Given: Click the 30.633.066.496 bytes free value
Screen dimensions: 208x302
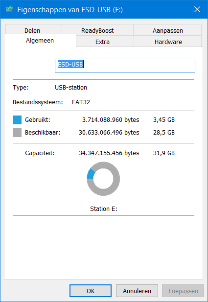Looking at the screenshot, I should [109, 133].
